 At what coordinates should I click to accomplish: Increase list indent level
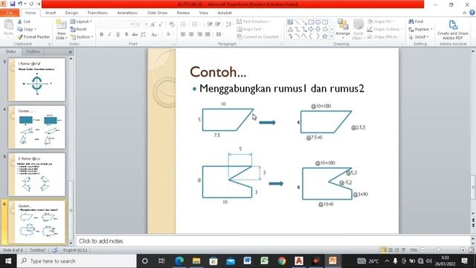(x=218, y=25)
